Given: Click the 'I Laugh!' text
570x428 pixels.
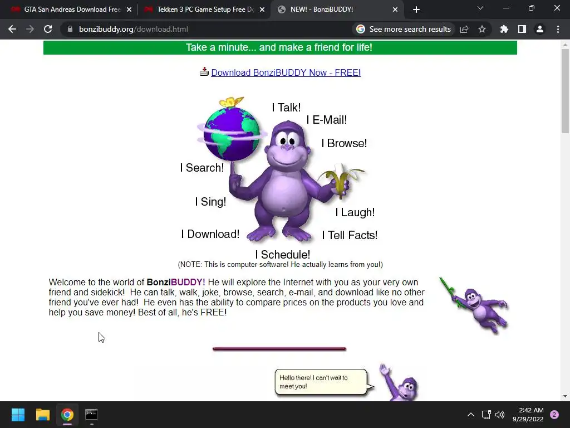Looking at the screenshot, I should tap(355, 212).
